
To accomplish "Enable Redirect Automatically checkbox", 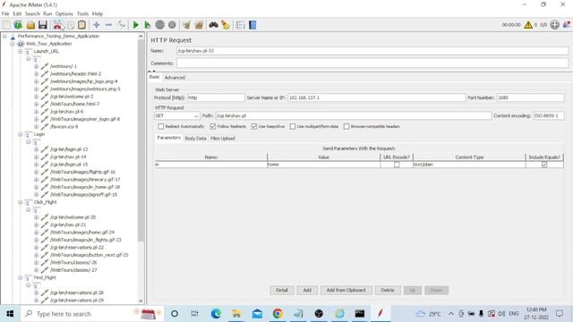I will coord(161,126).
